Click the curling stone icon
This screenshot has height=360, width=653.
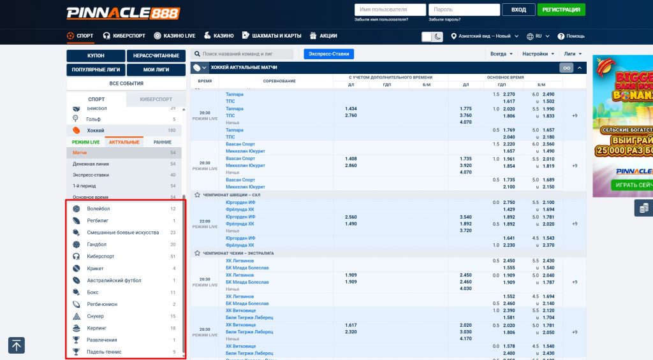pos(76,328)
